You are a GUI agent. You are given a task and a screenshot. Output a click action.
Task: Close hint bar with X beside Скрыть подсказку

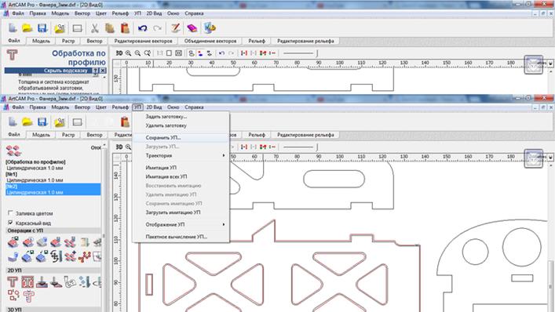click(x=103, y=71)
